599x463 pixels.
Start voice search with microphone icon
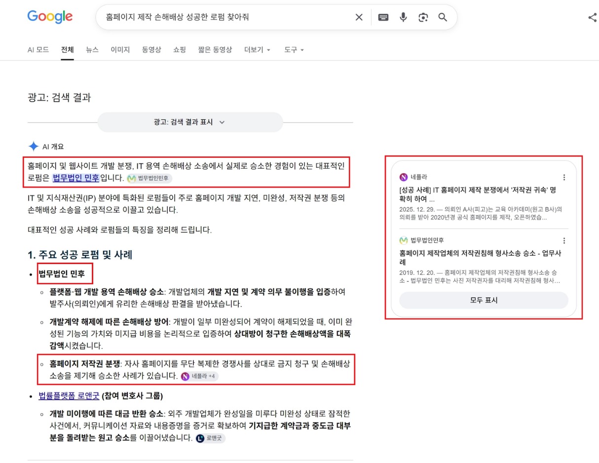click(403, 17)
